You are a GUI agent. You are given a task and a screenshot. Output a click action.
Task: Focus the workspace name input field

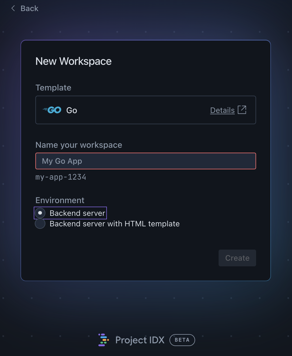(x=146, y=161)
